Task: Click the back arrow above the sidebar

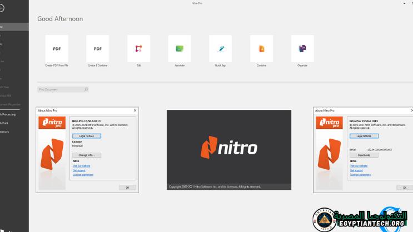Action: [x=2, y=8]
